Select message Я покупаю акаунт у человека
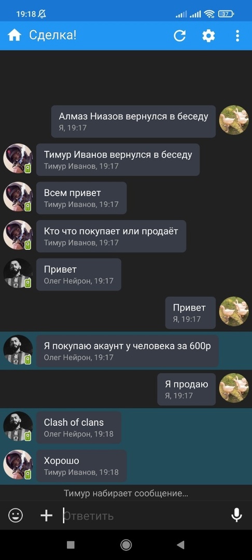Screen dimensions: 252x560 [x=128, y=351]
